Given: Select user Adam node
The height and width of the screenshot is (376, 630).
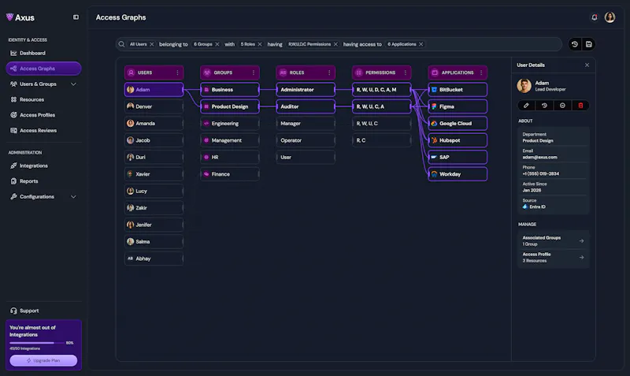Looking at the screenshot, I should (x=154, y=90).
